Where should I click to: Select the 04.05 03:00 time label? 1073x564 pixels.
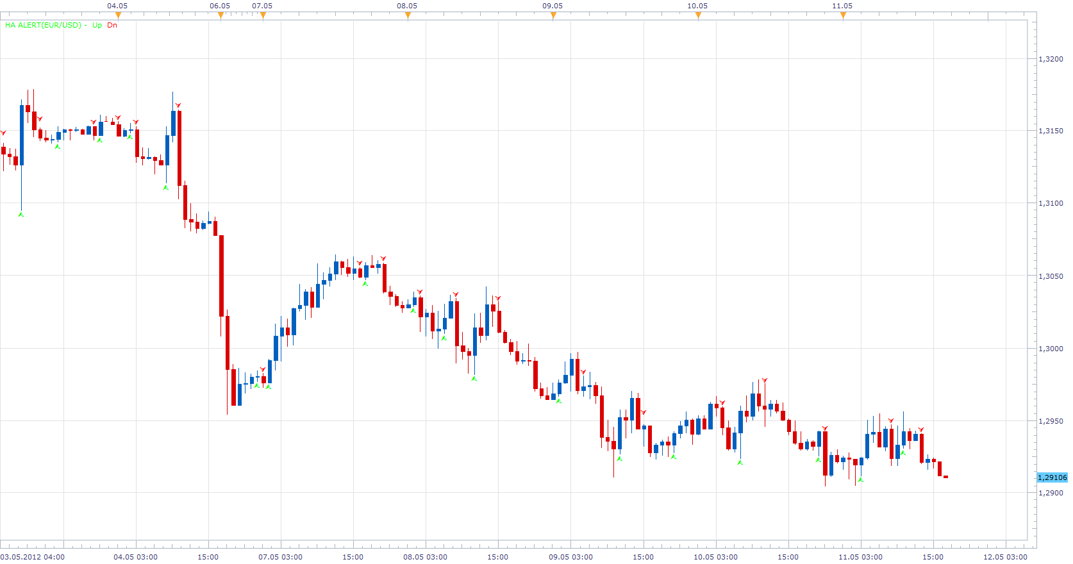pyautogui.click(x=135, y=557)
